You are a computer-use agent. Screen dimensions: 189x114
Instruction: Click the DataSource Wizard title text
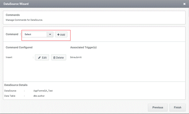(16, 4)
